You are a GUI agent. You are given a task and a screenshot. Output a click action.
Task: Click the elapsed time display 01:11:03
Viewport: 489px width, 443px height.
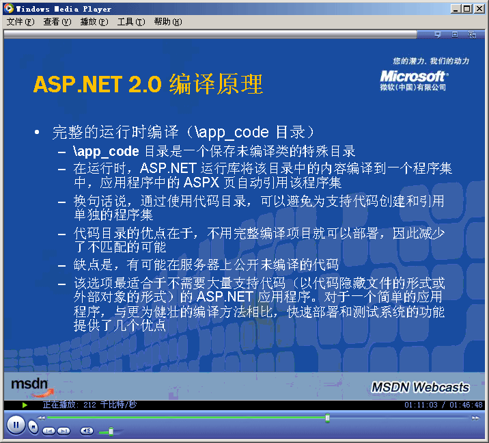(x=421, y=405)
